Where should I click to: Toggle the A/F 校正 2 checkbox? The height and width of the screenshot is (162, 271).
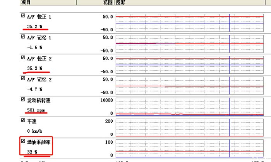[x=23, y=57]
